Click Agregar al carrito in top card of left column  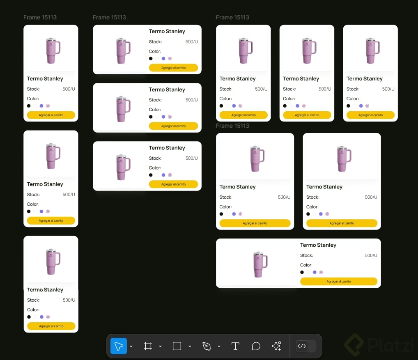(51, 115)
